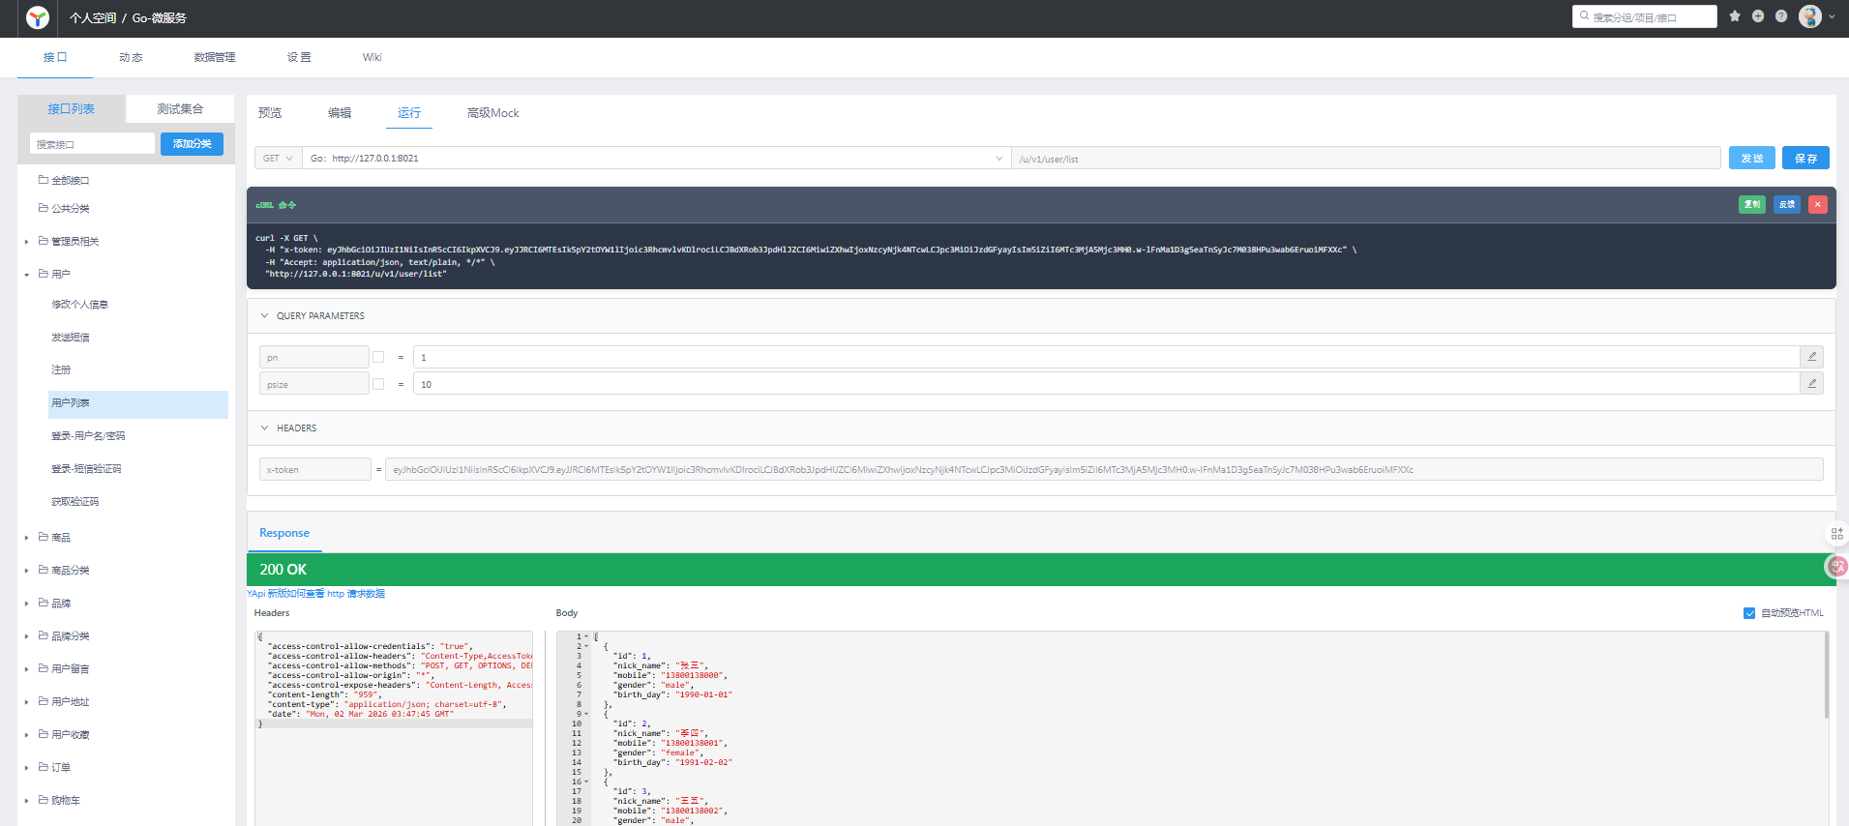Open the 高级Mock tab

click(x=493, y=113)
